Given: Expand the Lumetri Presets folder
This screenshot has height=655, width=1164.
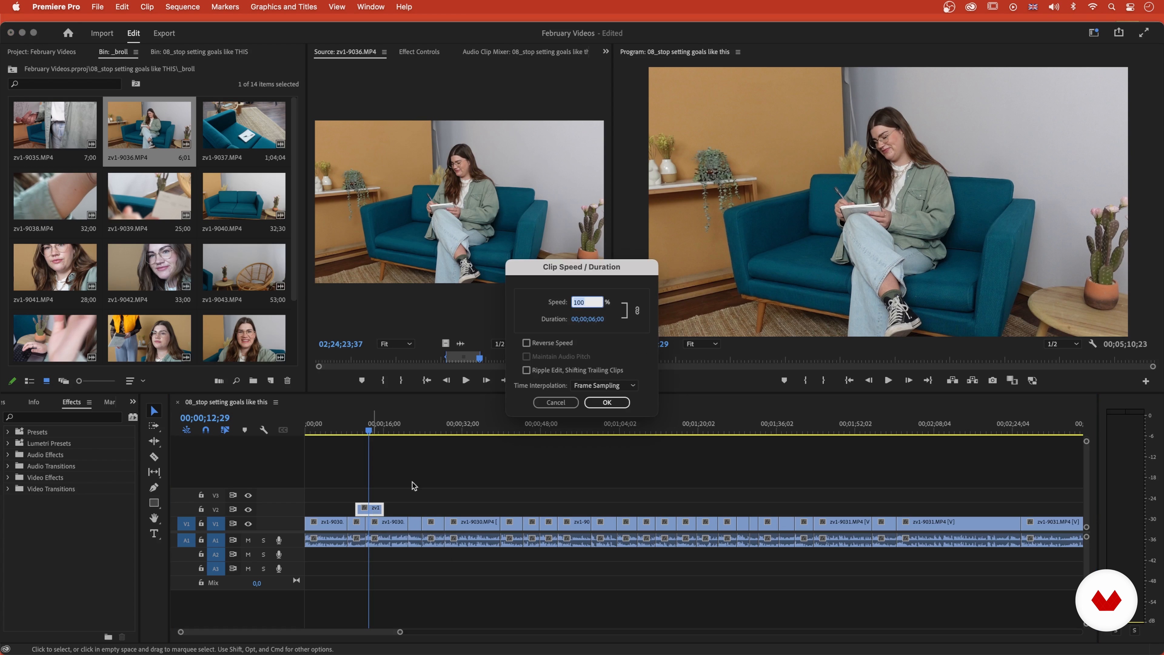Looking at the screenshot, I should (x=8, y=443).
